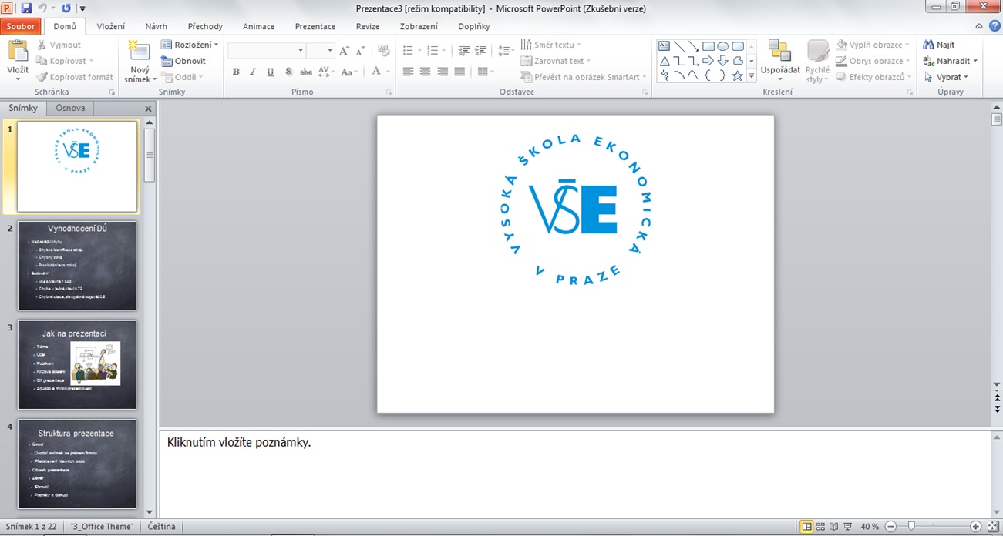Open the font size combo box
The height and width of the screenshot is (536, 1003).
320,51
